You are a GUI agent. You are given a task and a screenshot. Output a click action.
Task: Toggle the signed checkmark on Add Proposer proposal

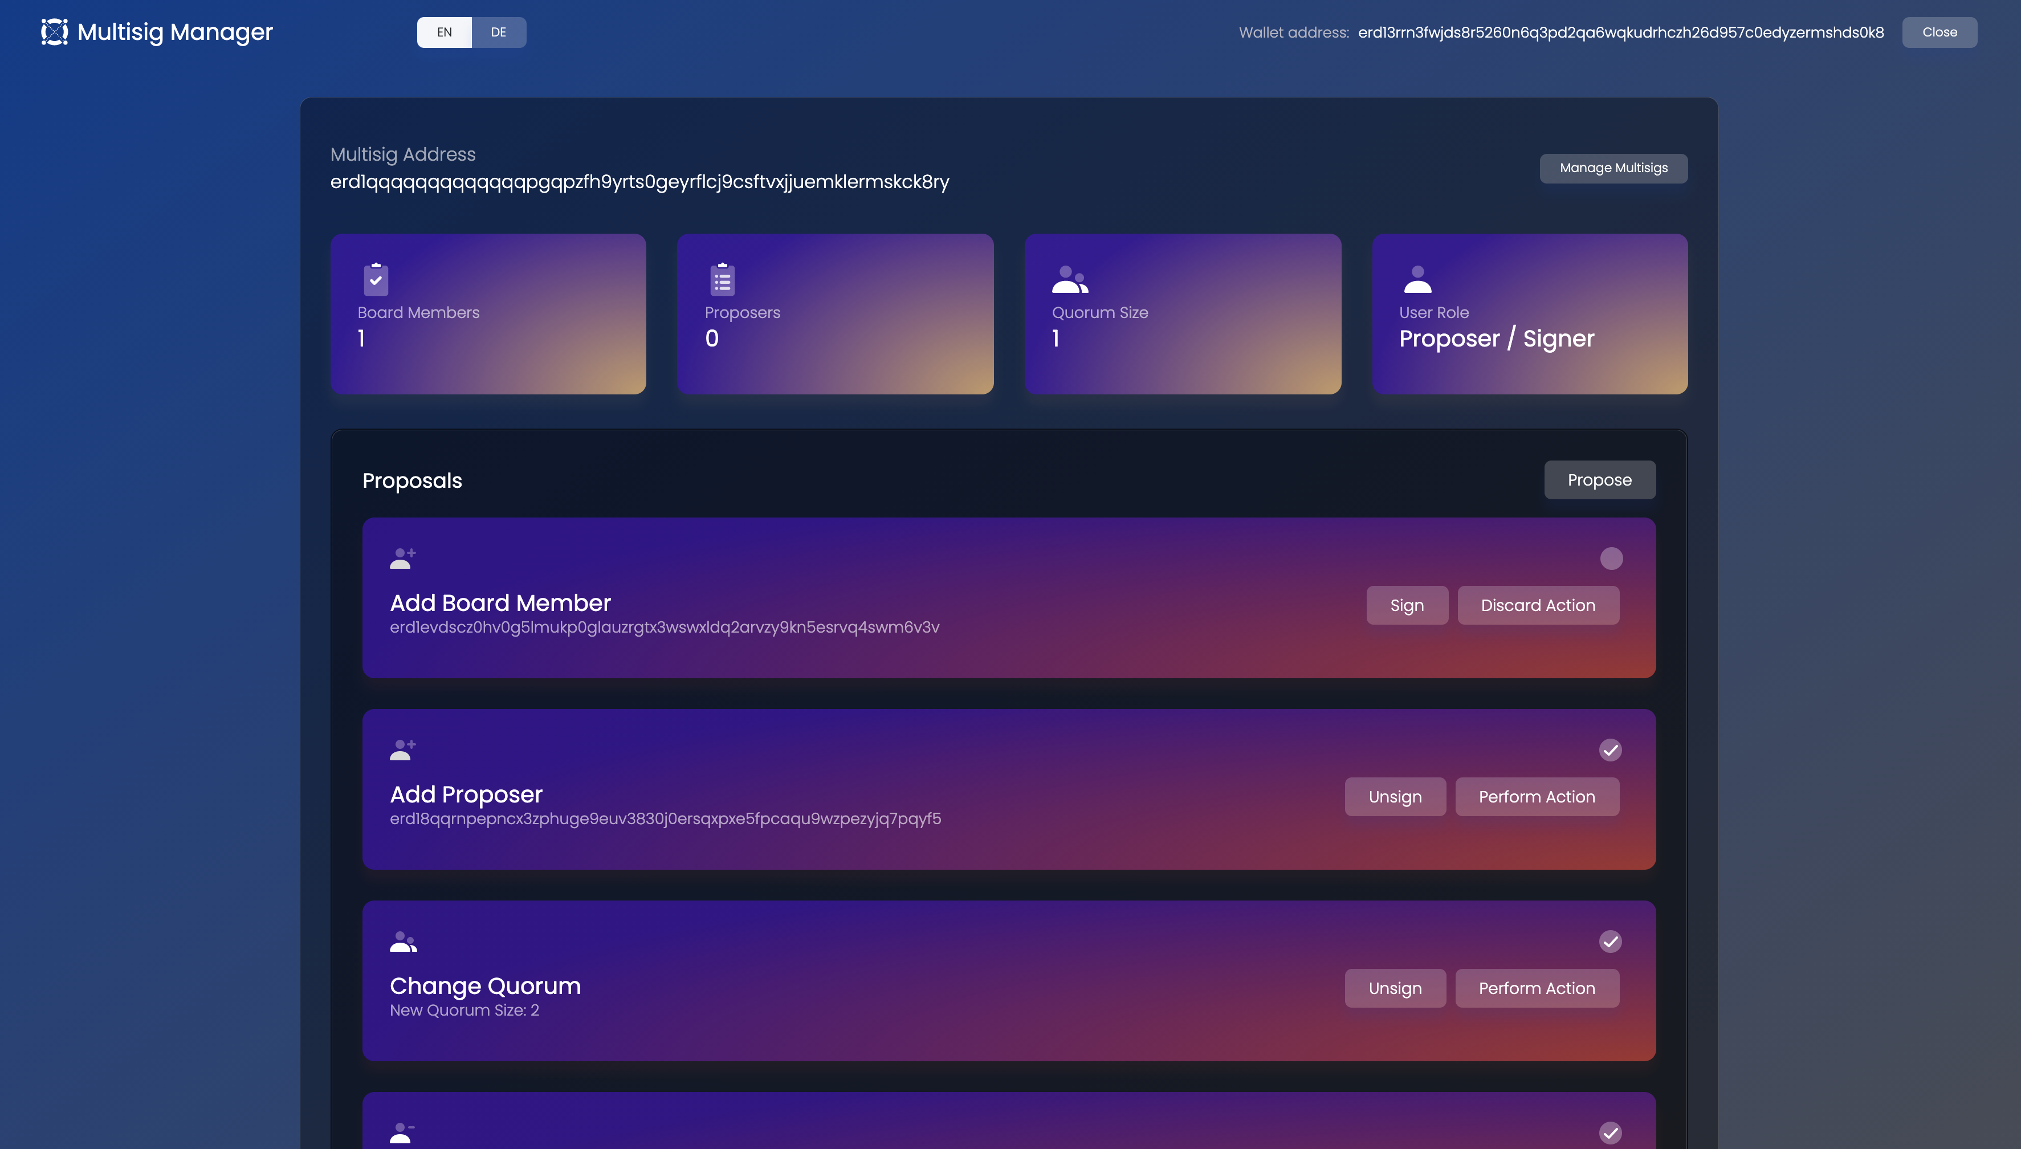point(1610,749)
